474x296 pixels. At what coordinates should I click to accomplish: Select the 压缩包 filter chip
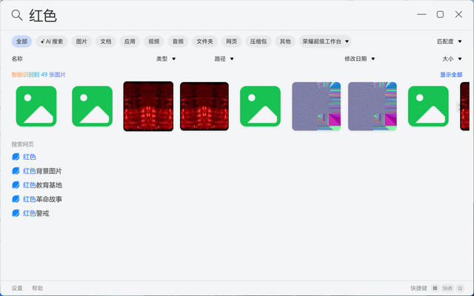pos(258,41)
